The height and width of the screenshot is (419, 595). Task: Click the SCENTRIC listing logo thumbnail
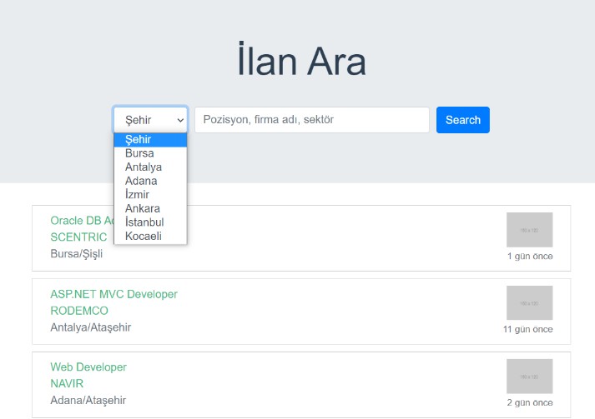point(529,230)
